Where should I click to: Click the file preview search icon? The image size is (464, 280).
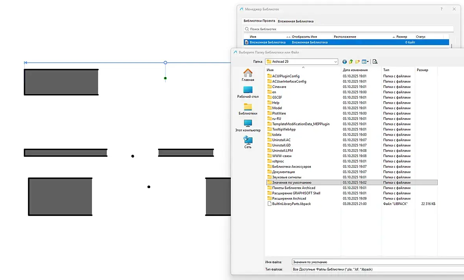(x=375, y=62)
